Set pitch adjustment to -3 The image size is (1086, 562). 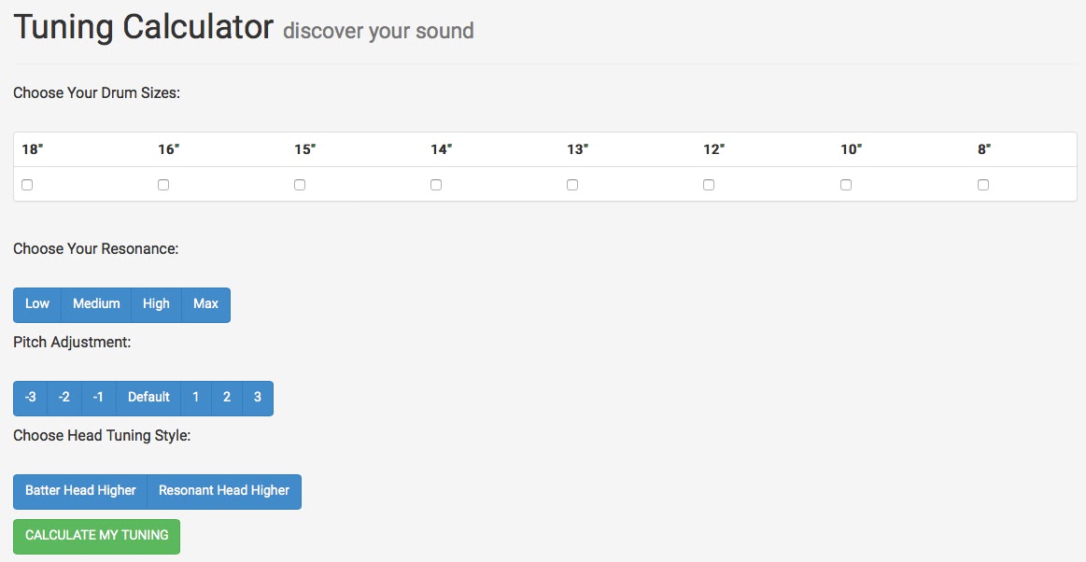coord(30,398)
